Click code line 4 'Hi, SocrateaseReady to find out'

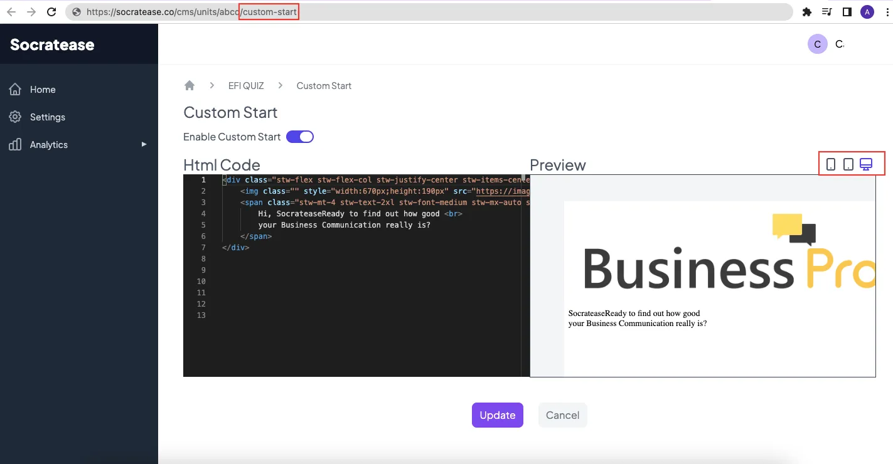click(361, 214)
